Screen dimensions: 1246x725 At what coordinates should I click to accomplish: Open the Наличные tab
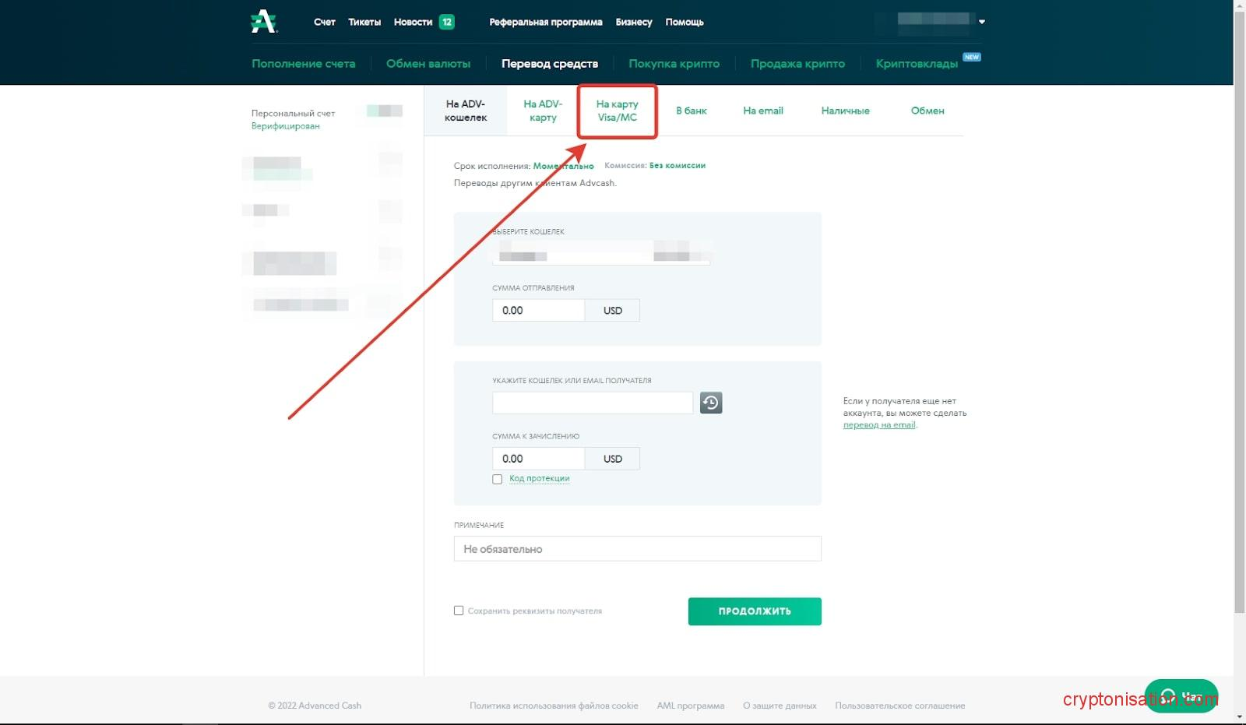[845, 111]
